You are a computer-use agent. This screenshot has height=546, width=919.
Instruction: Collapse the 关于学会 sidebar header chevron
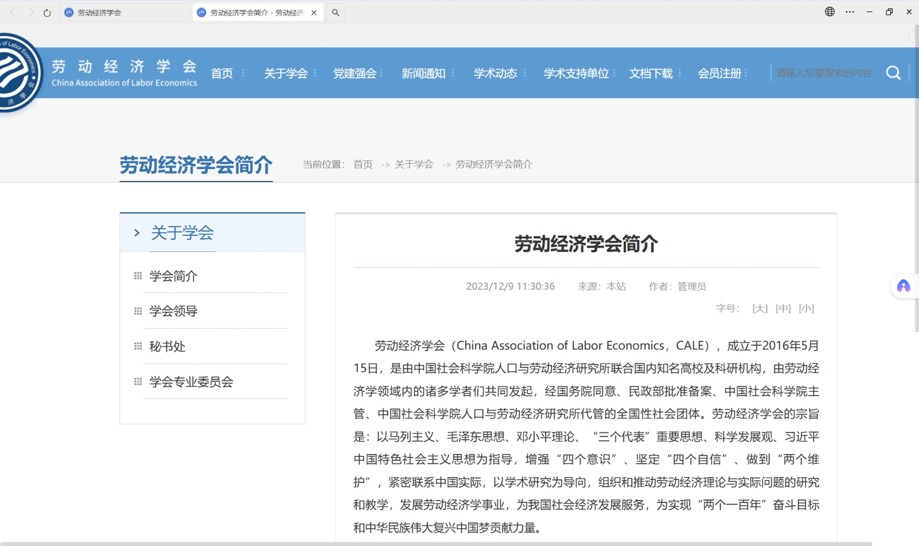[137, 233]
